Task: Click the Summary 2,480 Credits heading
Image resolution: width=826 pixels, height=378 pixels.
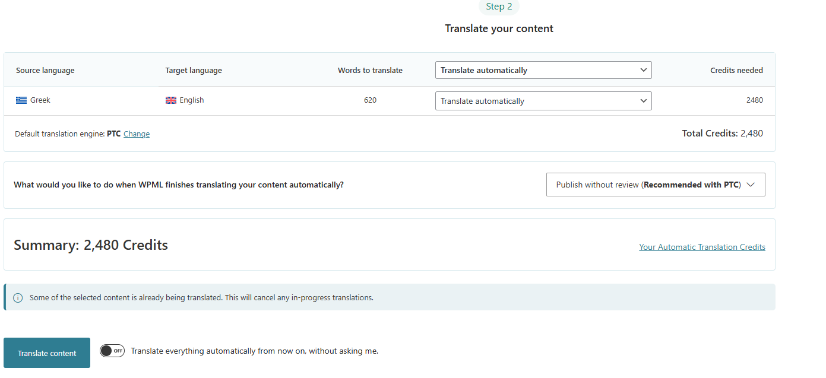Action: [91, 245]
